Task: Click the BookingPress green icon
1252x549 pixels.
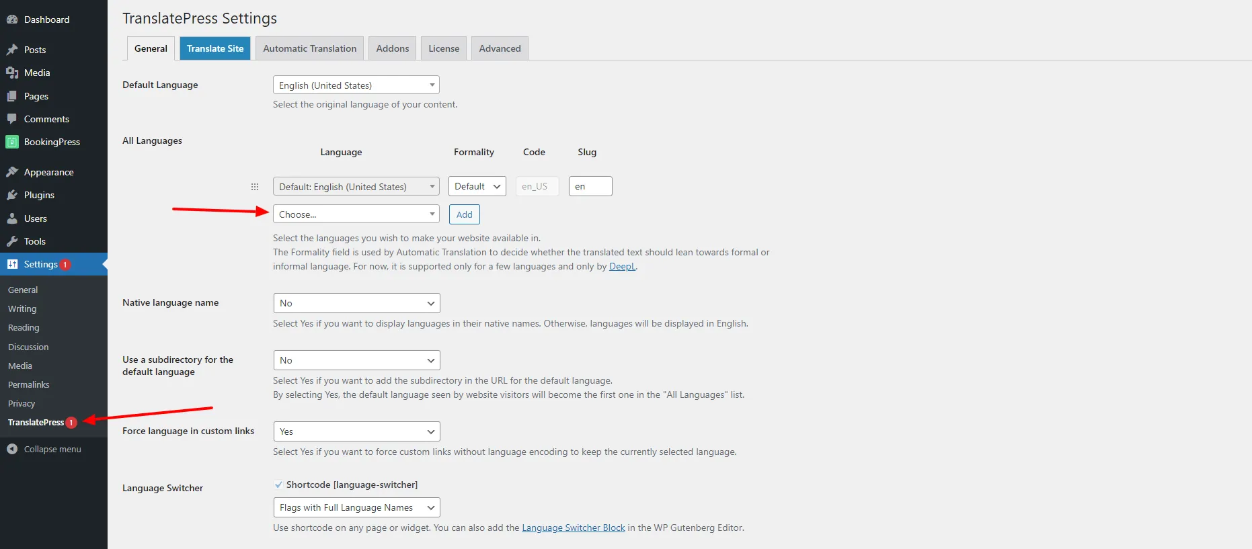Action: (x=12, y=142)
